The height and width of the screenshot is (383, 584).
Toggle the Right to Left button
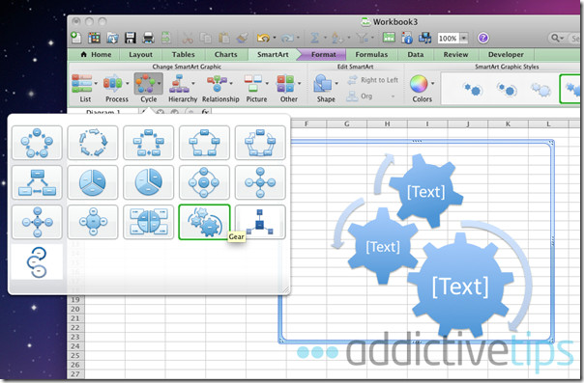tap(373, 80)
